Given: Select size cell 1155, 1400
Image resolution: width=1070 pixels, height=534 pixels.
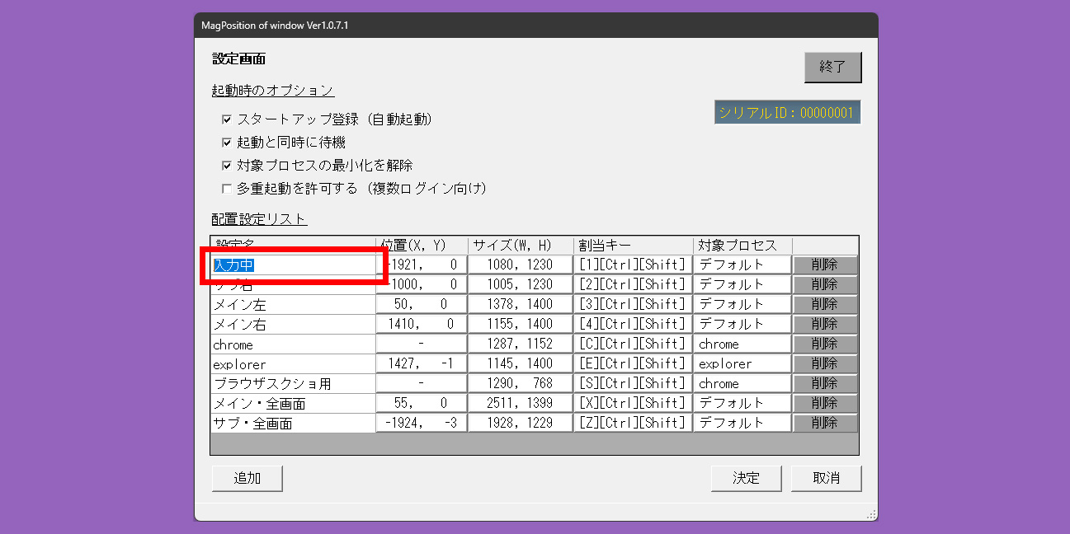Looking at the screenshot, I should (521, 324).
